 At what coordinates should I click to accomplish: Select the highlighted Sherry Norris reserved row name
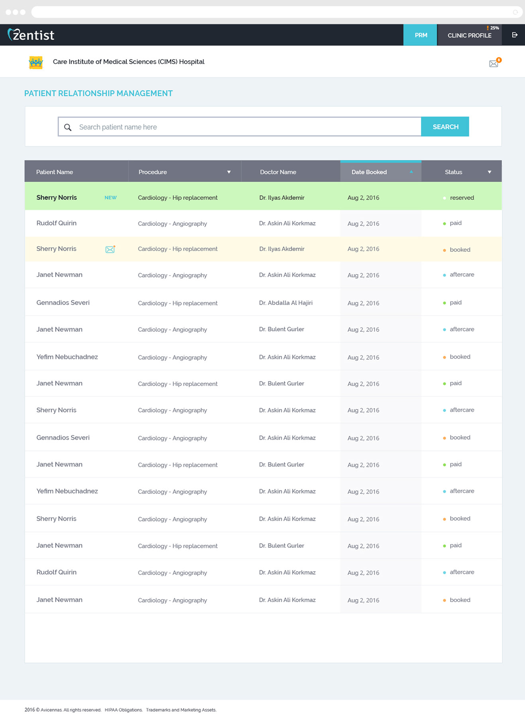click(x=57, y=198)
